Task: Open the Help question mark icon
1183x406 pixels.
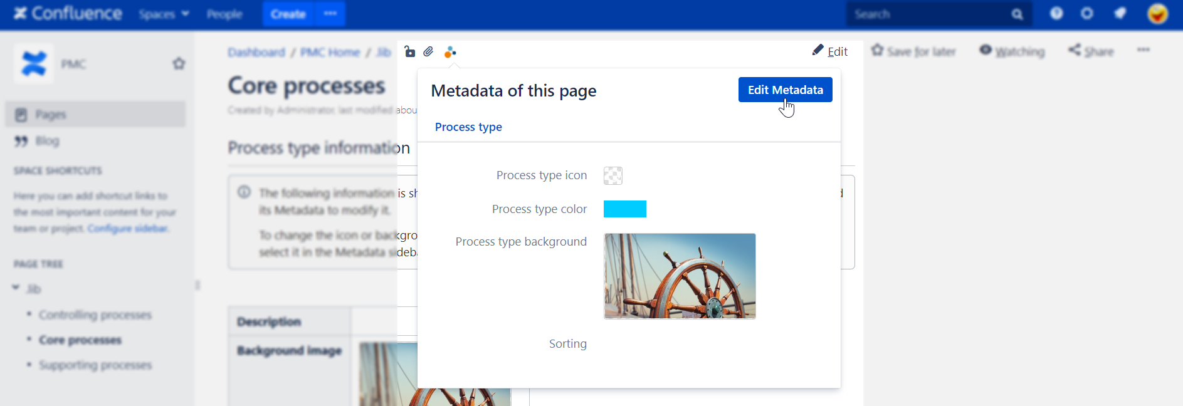Action: point(1056,14)
